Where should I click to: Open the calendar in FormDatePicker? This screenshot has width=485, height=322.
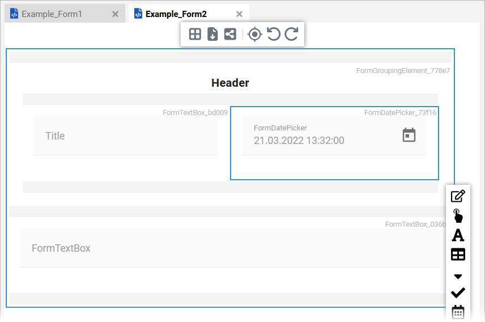[409, 135]
